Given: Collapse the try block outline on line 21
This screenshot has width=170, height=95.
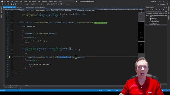Looking at the screenshot, I should tap(12, 30).
